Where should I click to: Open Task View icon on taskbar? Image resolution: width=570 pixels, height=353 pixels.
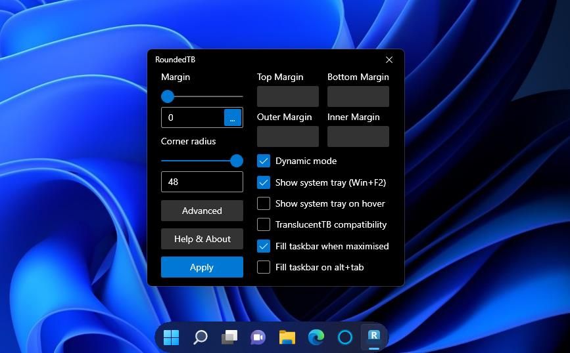(x=229, y=337)
